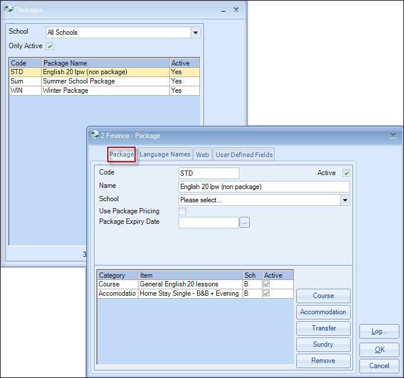404x378 pixels.
Task: Toggle the Only Active checkbox
Action: [x=50, y=46]
